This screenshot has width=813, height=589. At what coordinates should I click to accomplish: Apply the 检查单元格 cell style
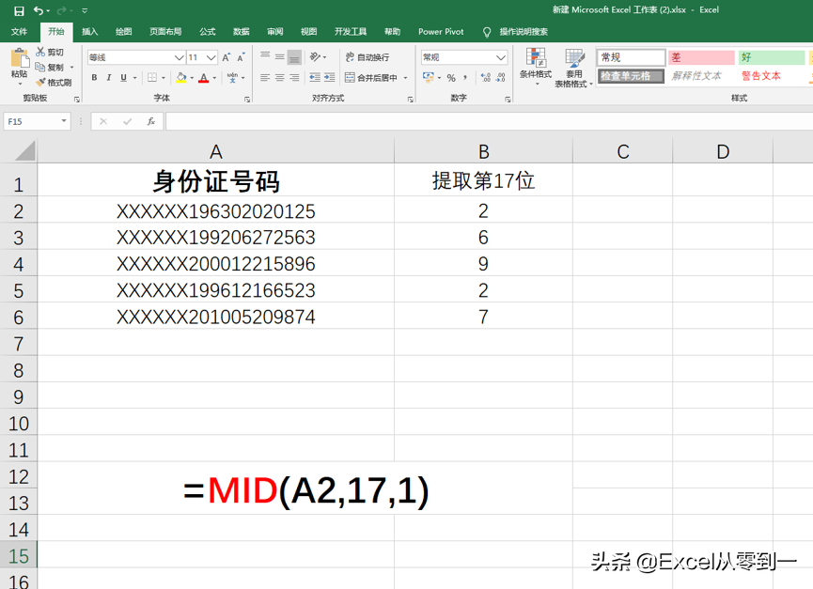coord(631,77)
